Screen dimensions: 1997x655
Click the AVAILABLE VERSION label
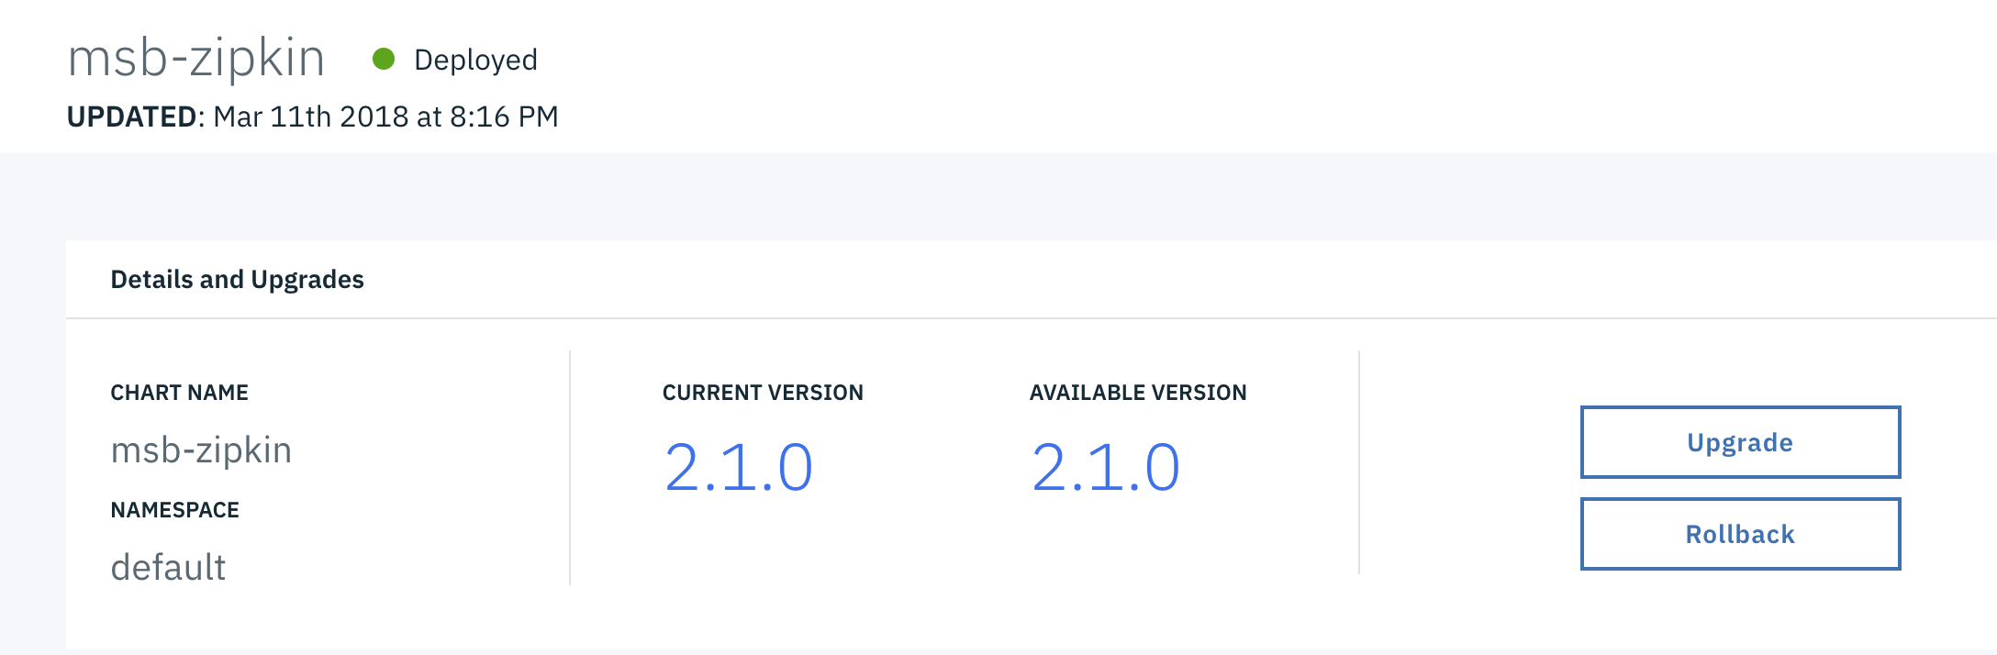click(1138, 393)
